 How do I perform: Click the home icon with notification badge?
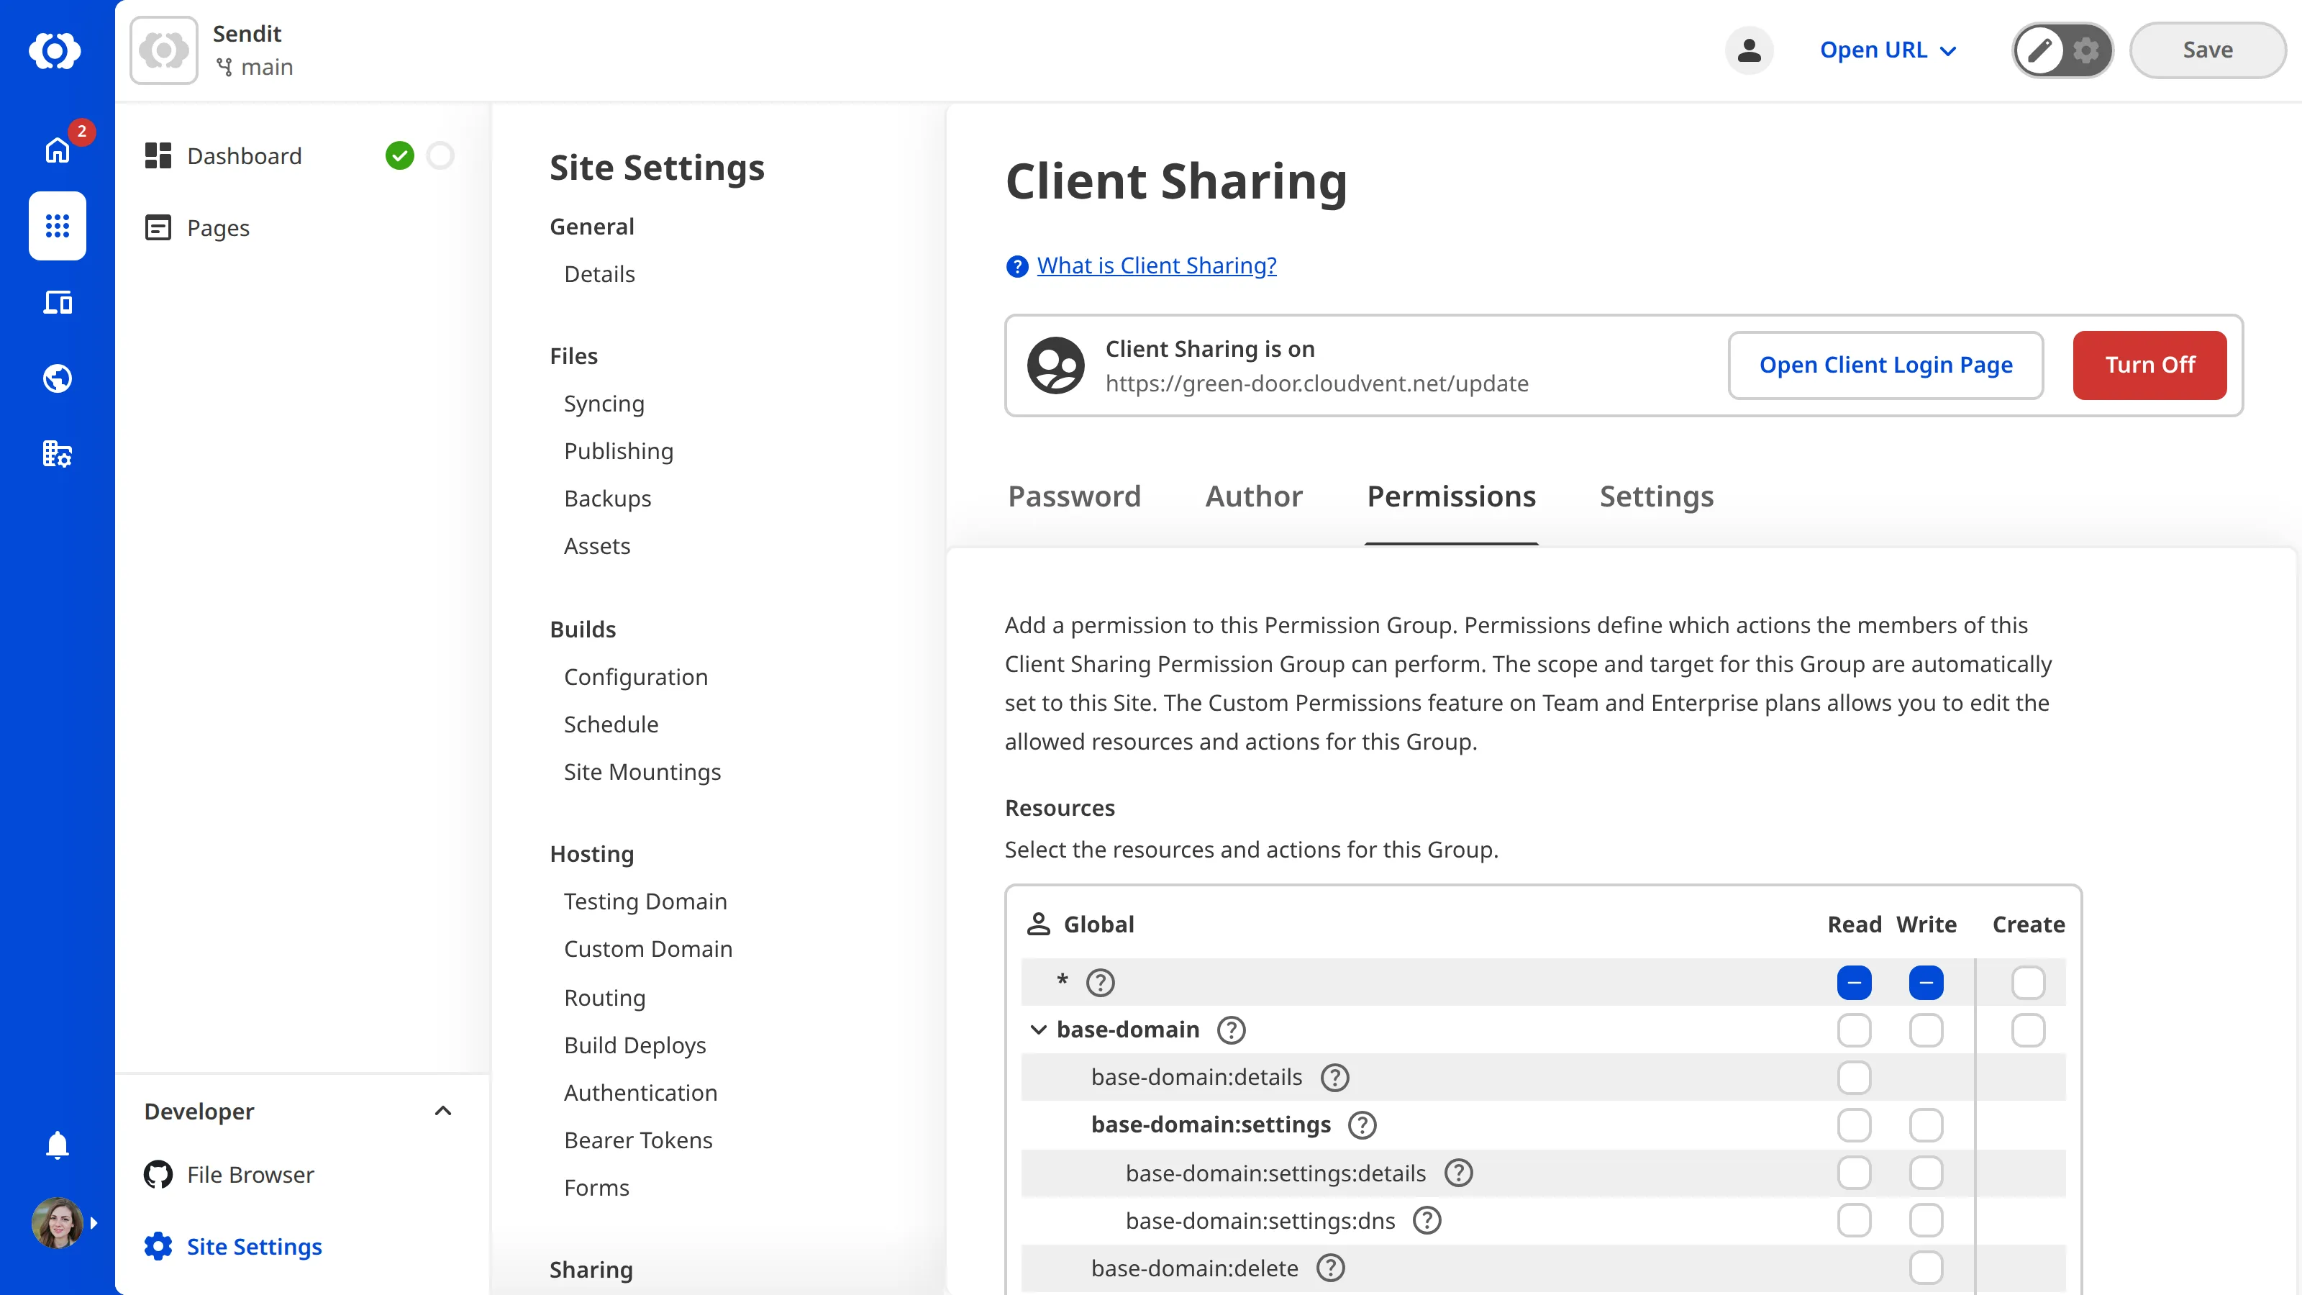[58, 150]
